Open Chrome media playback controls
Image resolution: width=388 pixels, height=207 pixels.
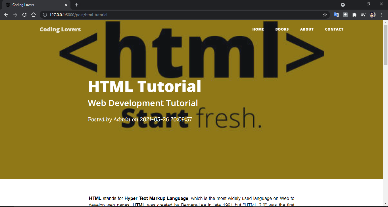click(x=363, y=14)
